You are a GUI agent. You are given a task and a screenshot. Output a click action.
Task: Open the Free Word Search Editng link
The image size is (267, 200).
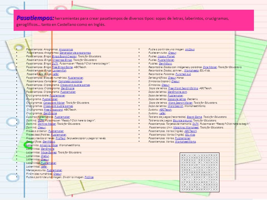pyautogui.click(x=183, y=88)
